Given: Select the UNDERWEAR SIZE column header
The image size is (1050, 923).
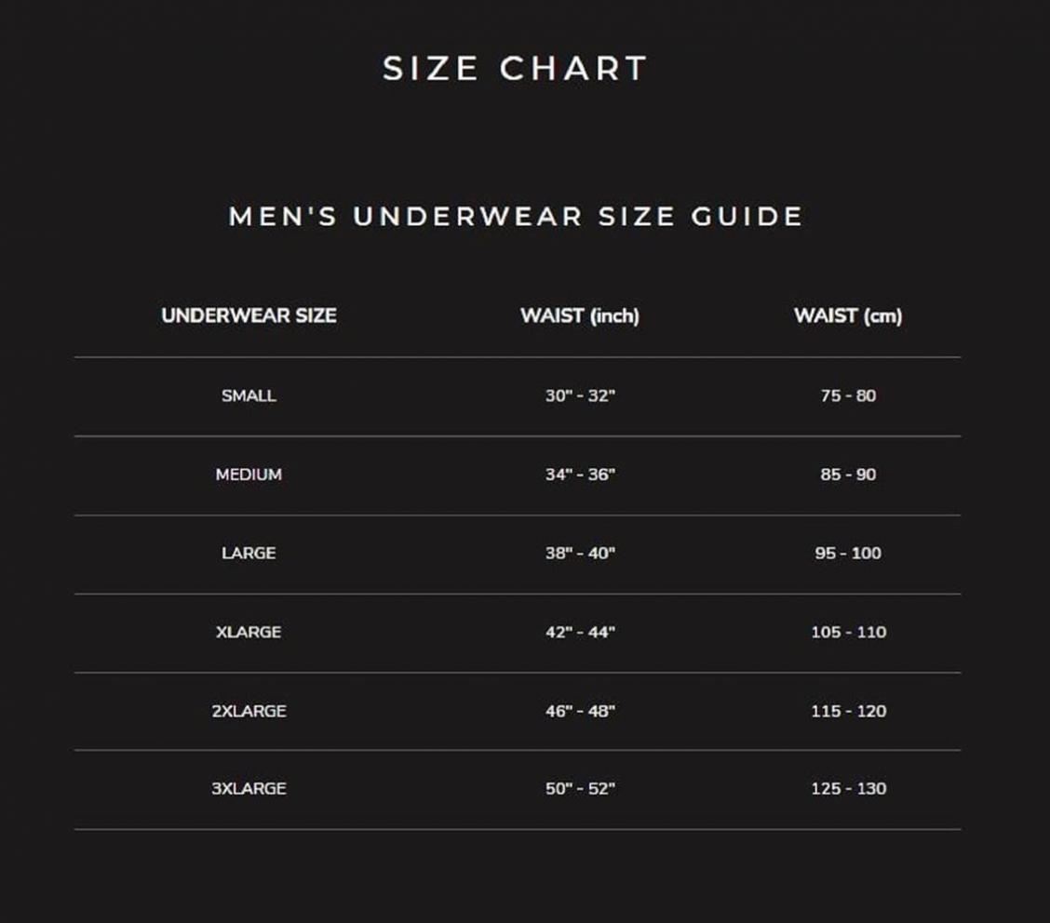Looking at the screenshot, I should click(249, 315).
